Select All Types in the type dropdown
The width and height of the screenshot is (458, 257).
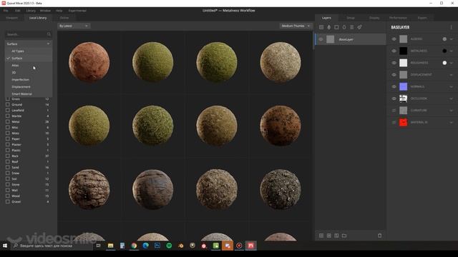click(x=29, y=51)
